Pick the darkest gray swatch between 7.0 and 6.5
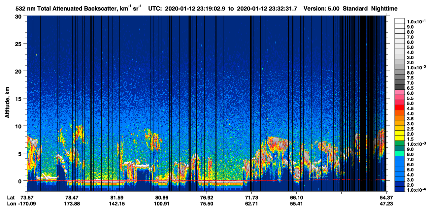This screenshot has height=220, width=429. coord(400,87)
